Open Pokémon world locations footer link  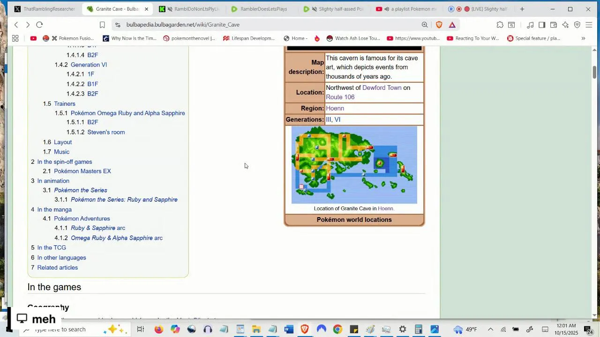point(354,220)
